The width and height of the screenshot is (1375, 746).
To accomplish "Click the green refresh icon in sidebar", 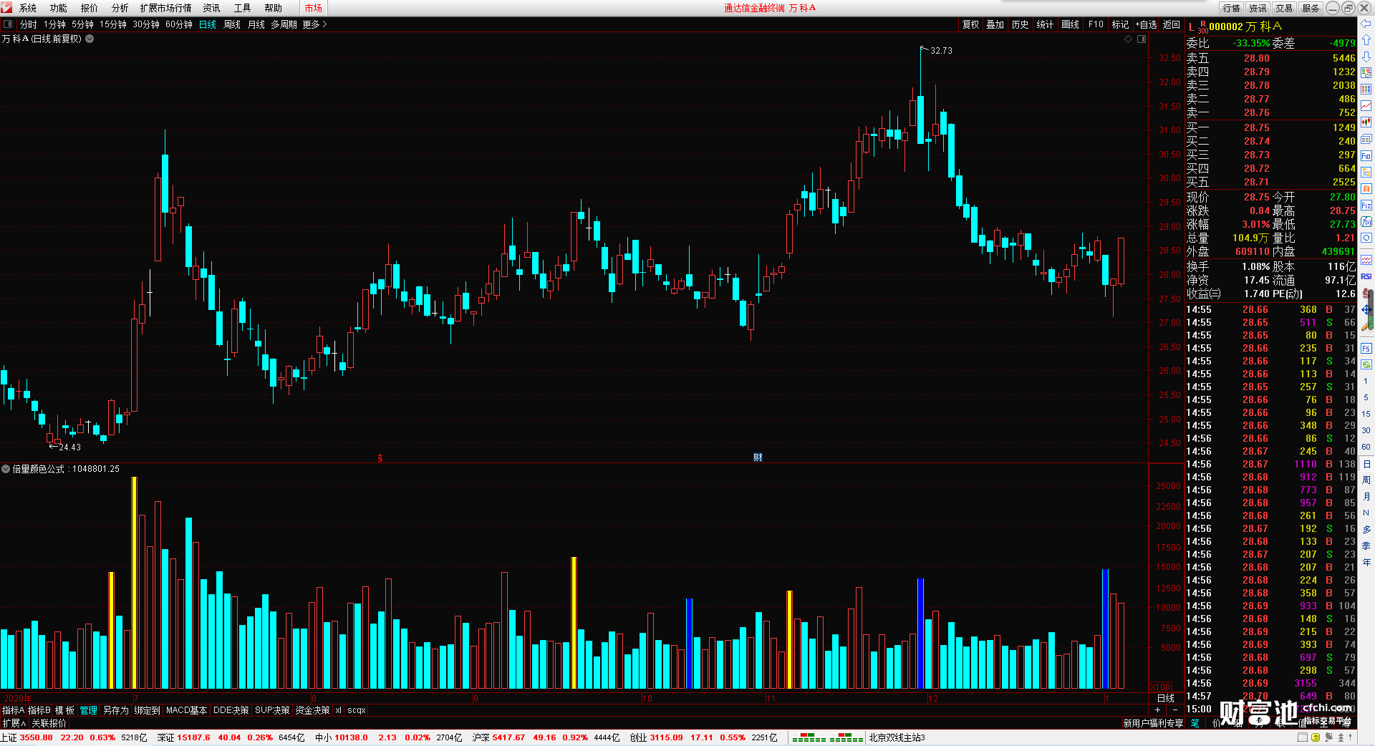I will [x=1366, y=364].
